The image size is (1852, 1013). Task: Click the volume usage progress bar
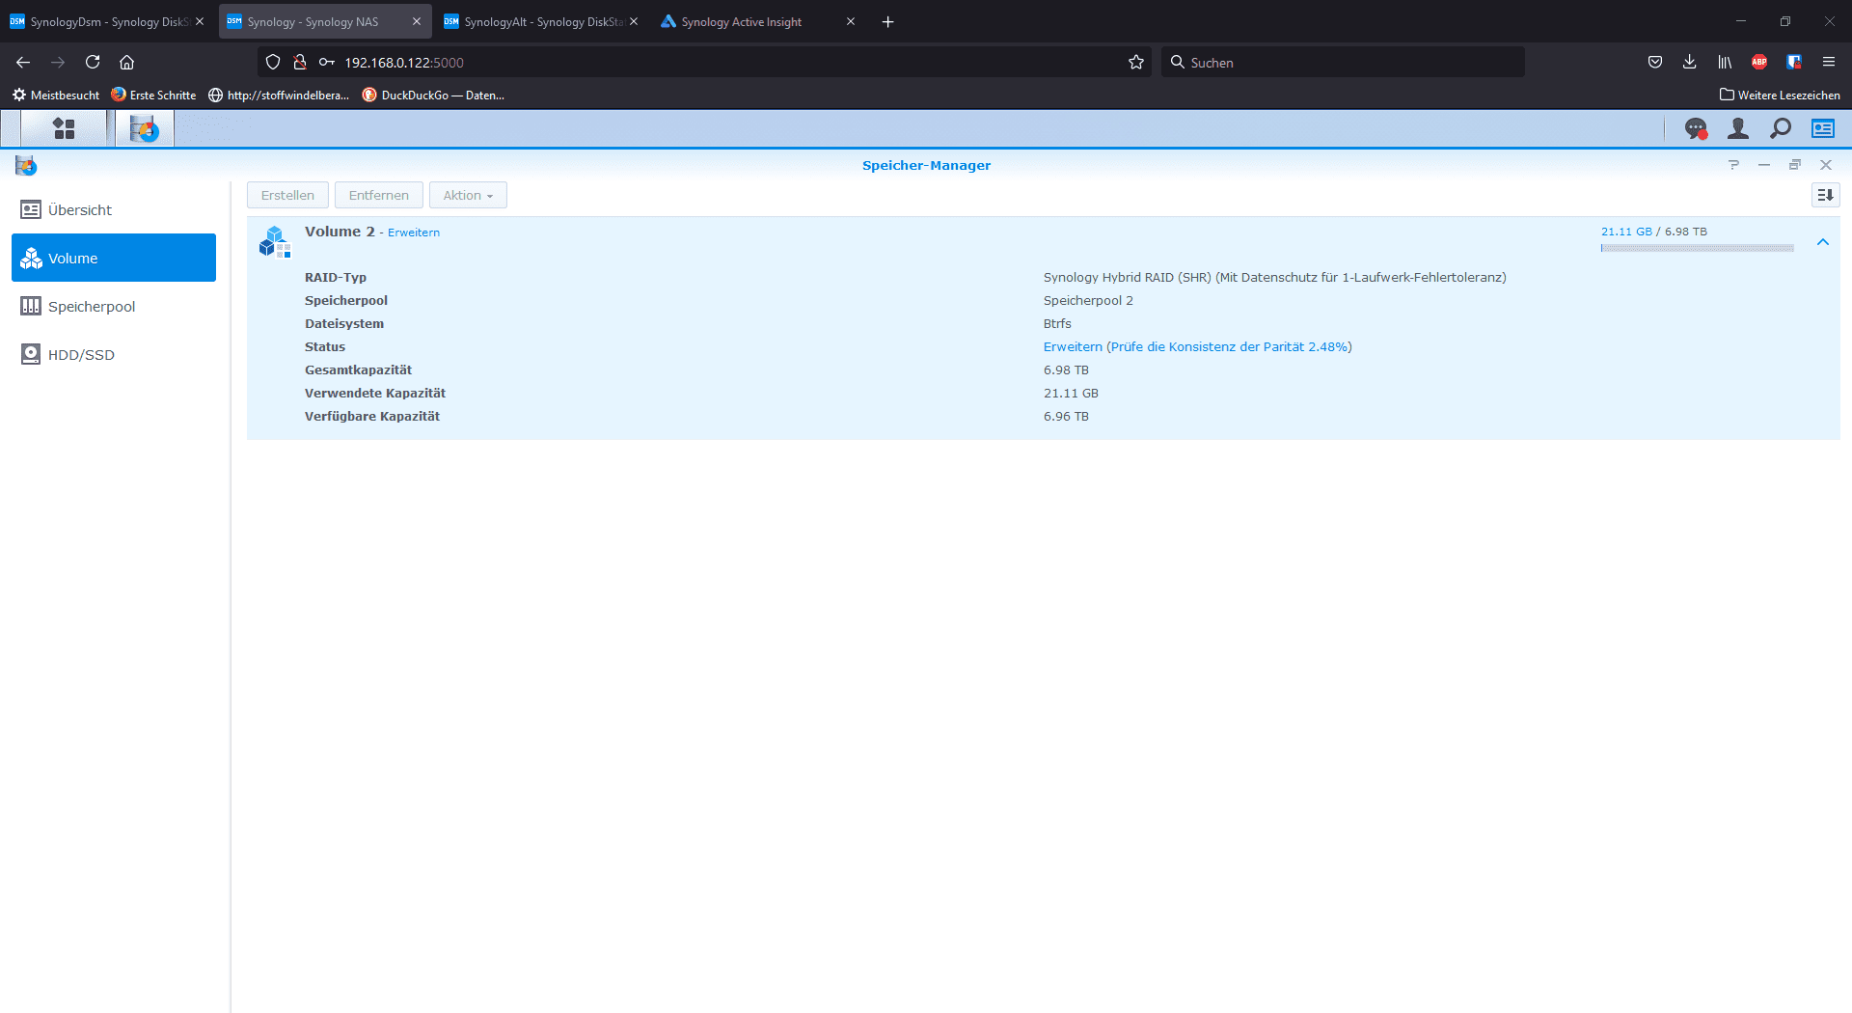(x=1697, y=248)
